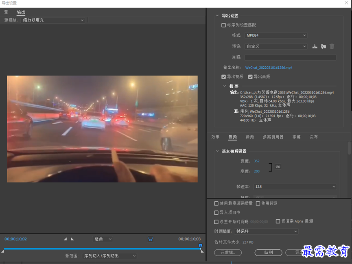Click the import preset icon
352x264 pixels.
click(323, 46)
